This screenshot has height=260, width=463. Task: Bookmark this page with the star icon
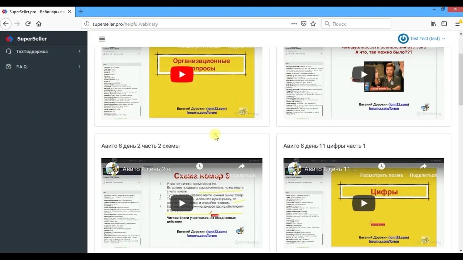[313, 24]
